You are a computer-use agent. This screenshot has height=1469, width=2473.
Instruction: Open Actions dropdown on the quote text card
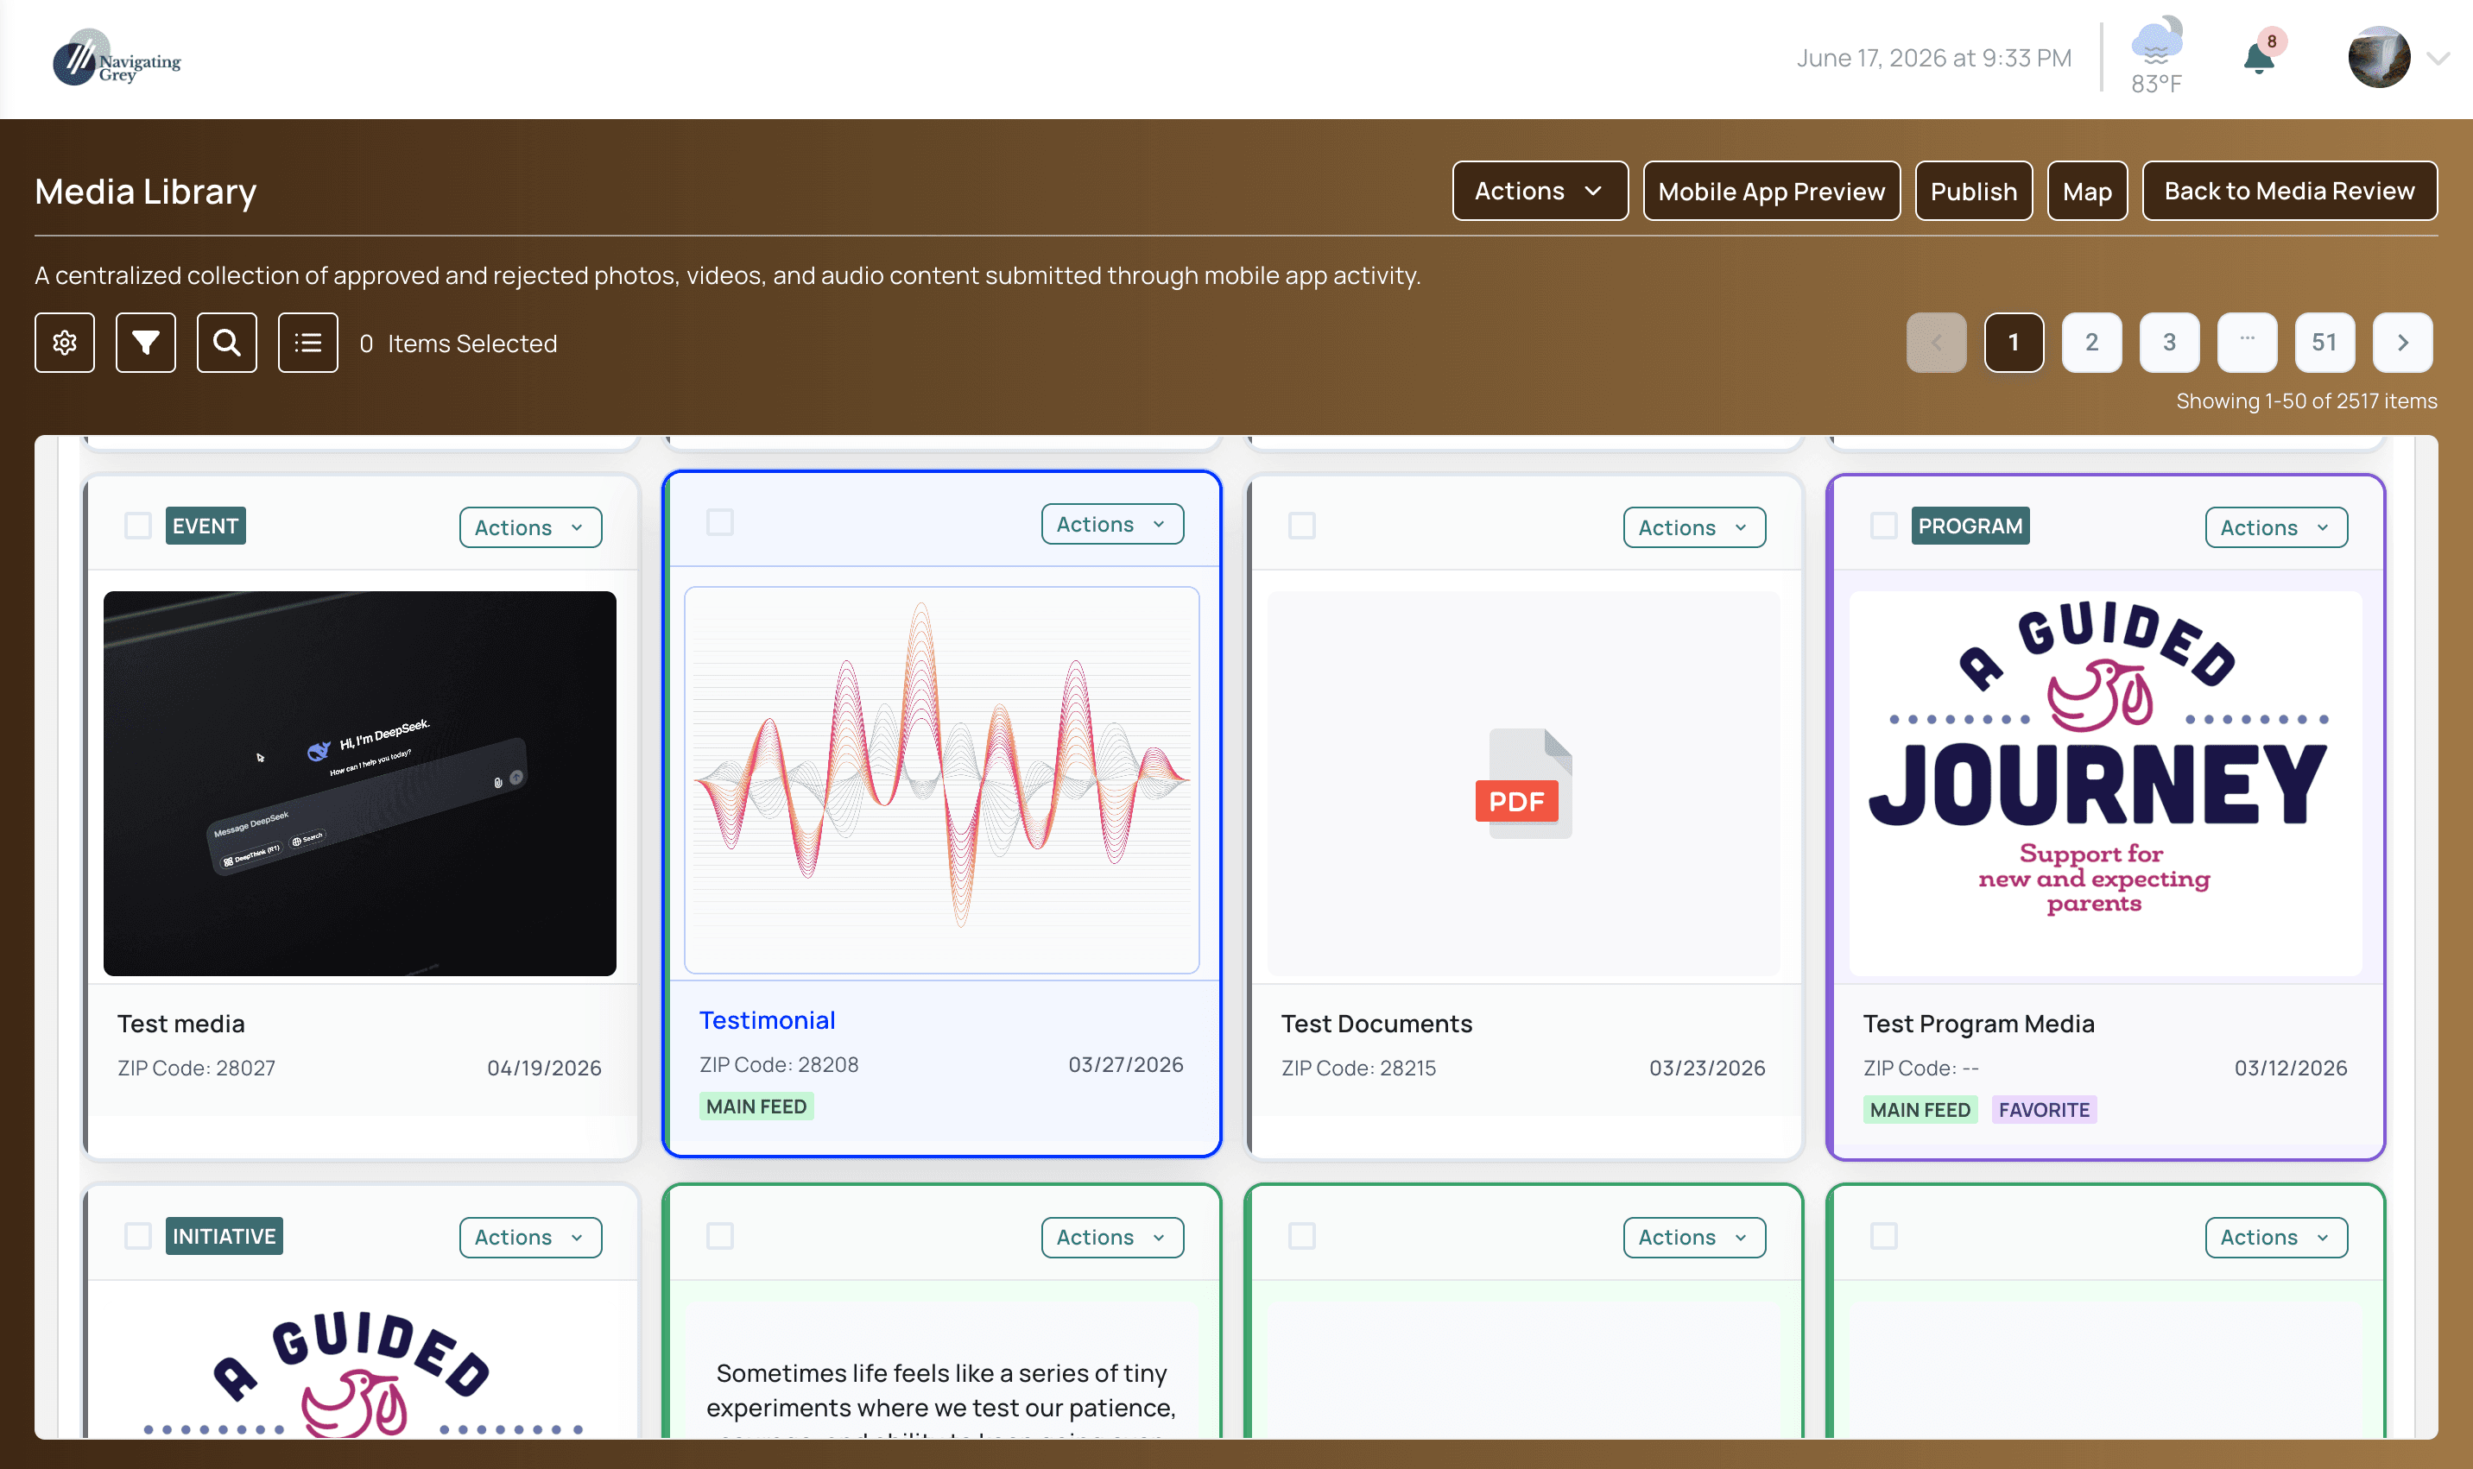[1113, 1238]
